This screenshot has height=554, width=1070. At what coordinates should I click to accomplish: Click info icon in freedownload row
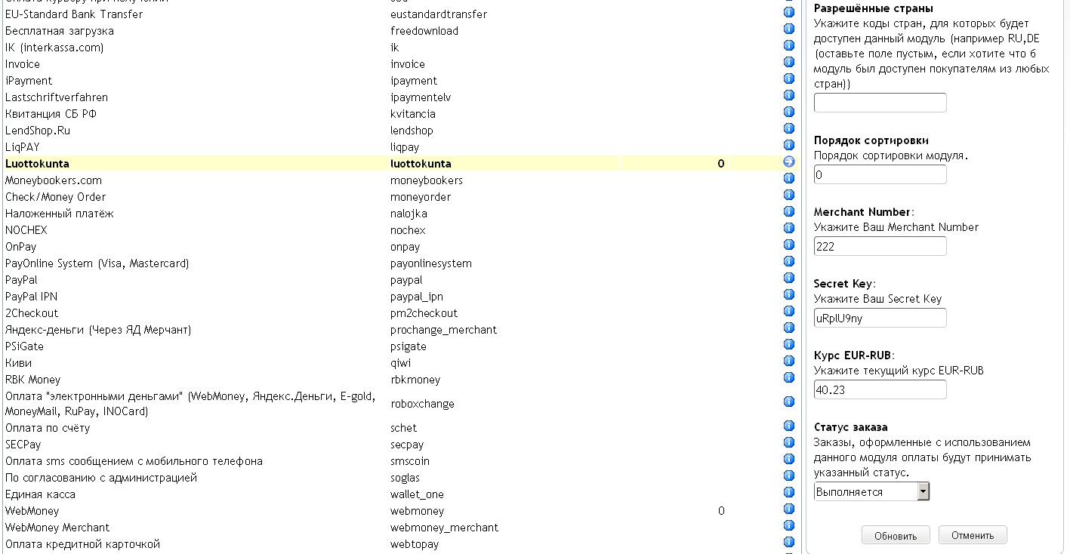(789, 29)
